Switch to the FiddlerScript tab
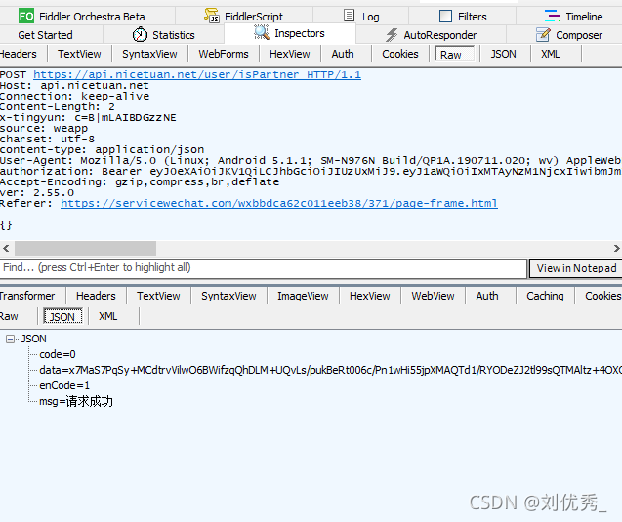 pos(243,17)
